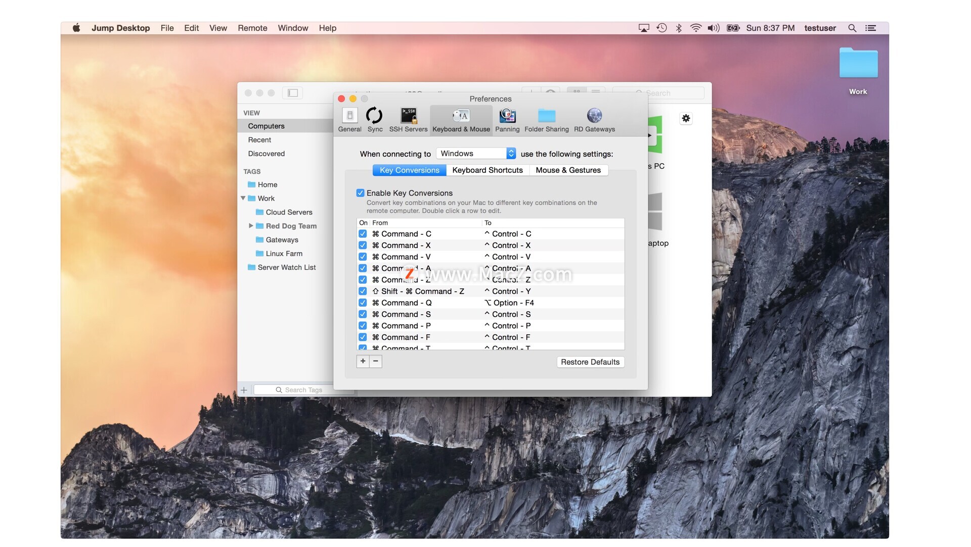Open the volume control in menu bar

713,28
